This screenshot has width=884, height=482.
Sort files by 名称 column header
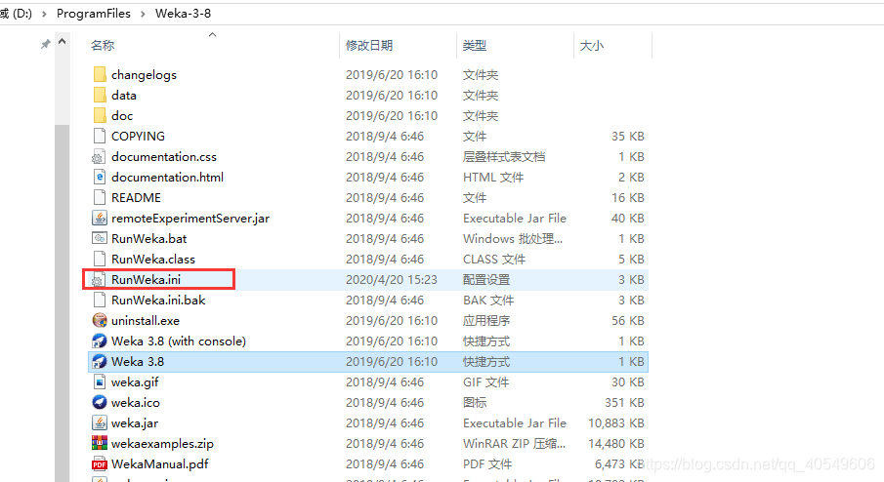pyautogui.click(x=103, y=46)
